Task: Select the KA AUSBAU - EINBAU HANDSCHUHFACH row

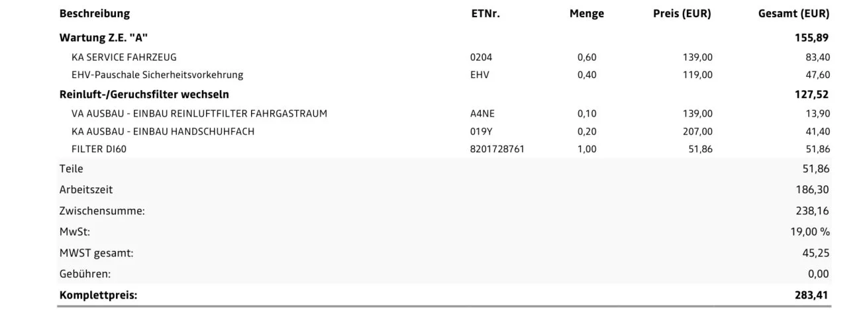Action: (x=444, y=132)
